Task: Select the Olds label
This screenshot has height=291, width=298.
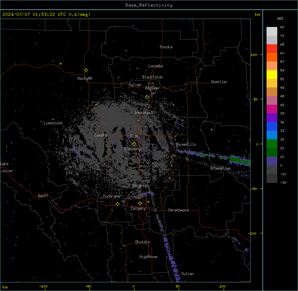Action: (x=134, y=136)
